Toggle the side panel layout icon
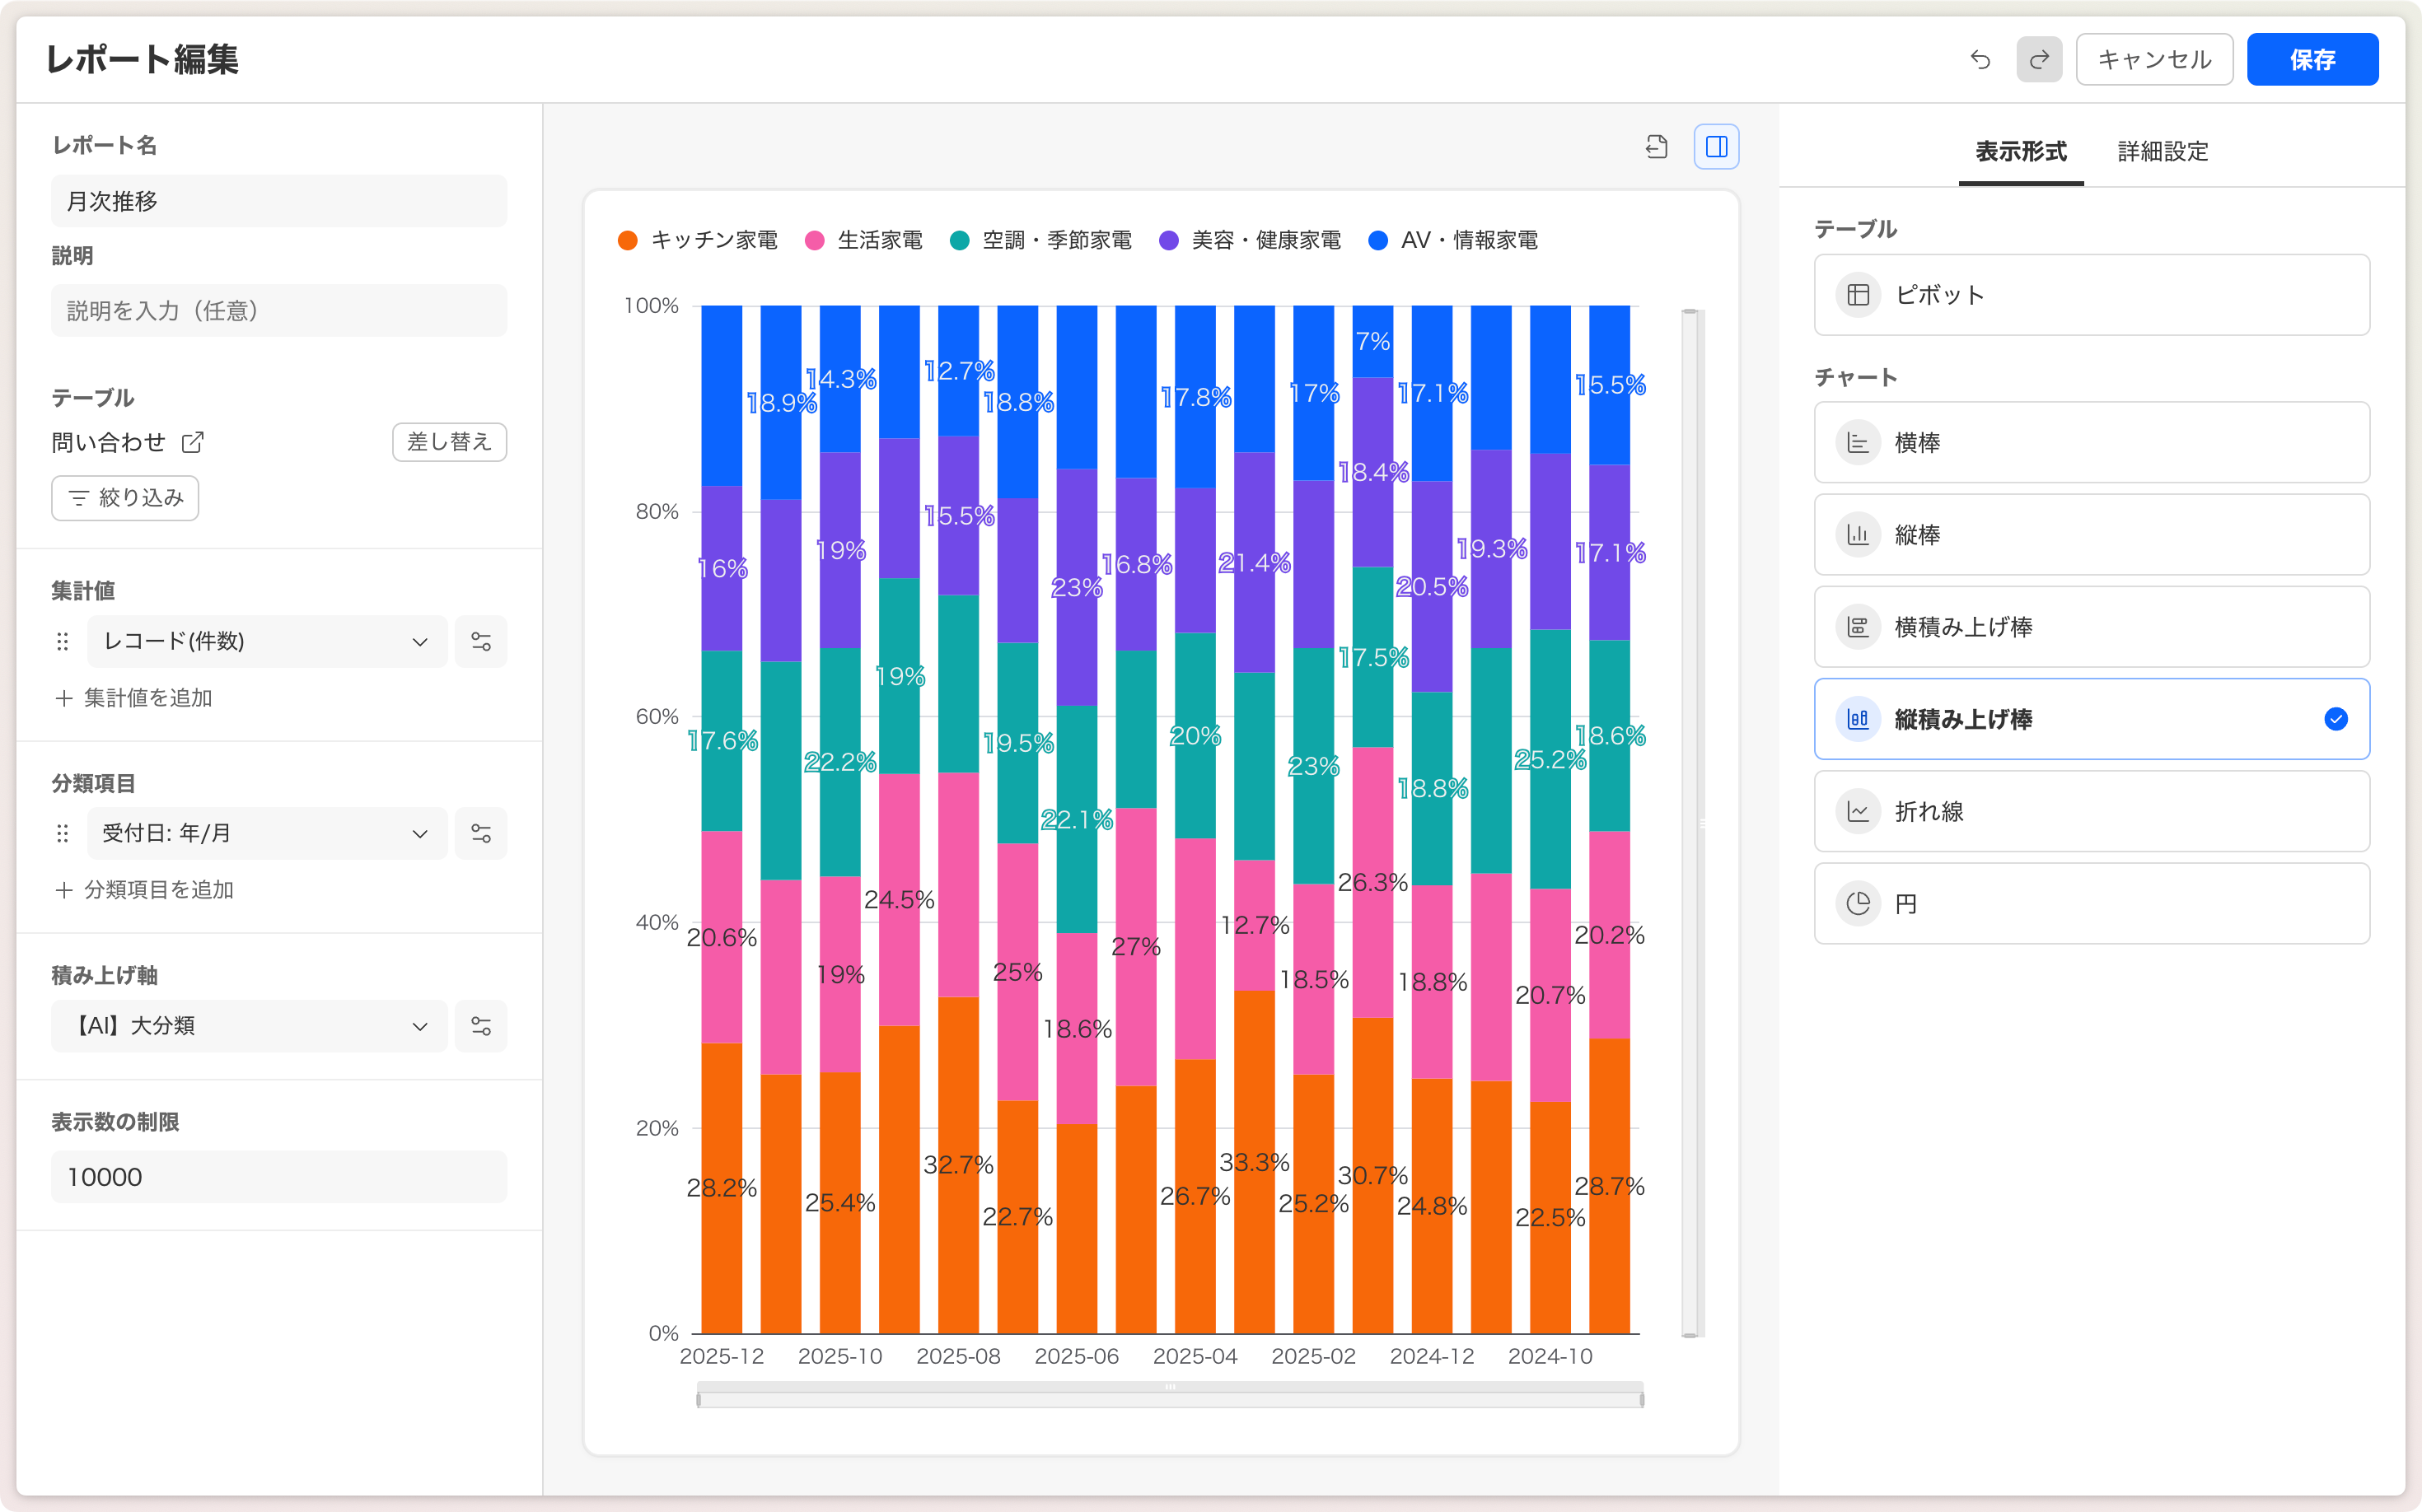2422x1512 pixels. pos(1716,147)
